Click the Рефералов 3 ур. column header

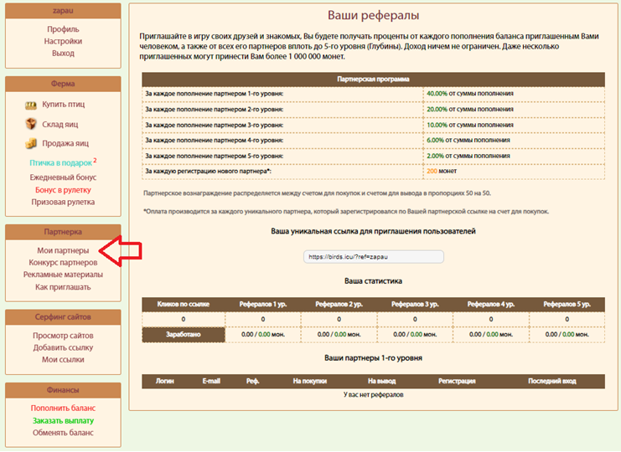pos(415,305)
